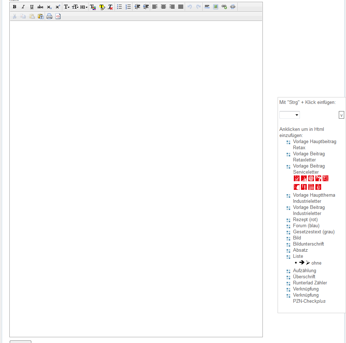This screenshot has width=346, height=343.
Task: Click the insert image icon
Action: coord(216,7)
